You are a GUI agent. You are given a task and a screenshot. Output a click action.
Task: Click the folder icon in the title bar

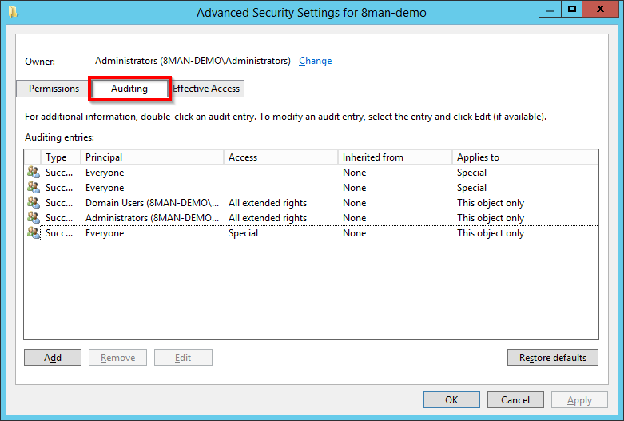11,12
